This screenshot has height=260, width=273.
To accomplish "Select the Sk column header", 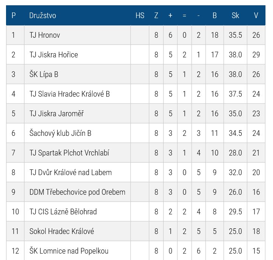I will coord(235,15).
